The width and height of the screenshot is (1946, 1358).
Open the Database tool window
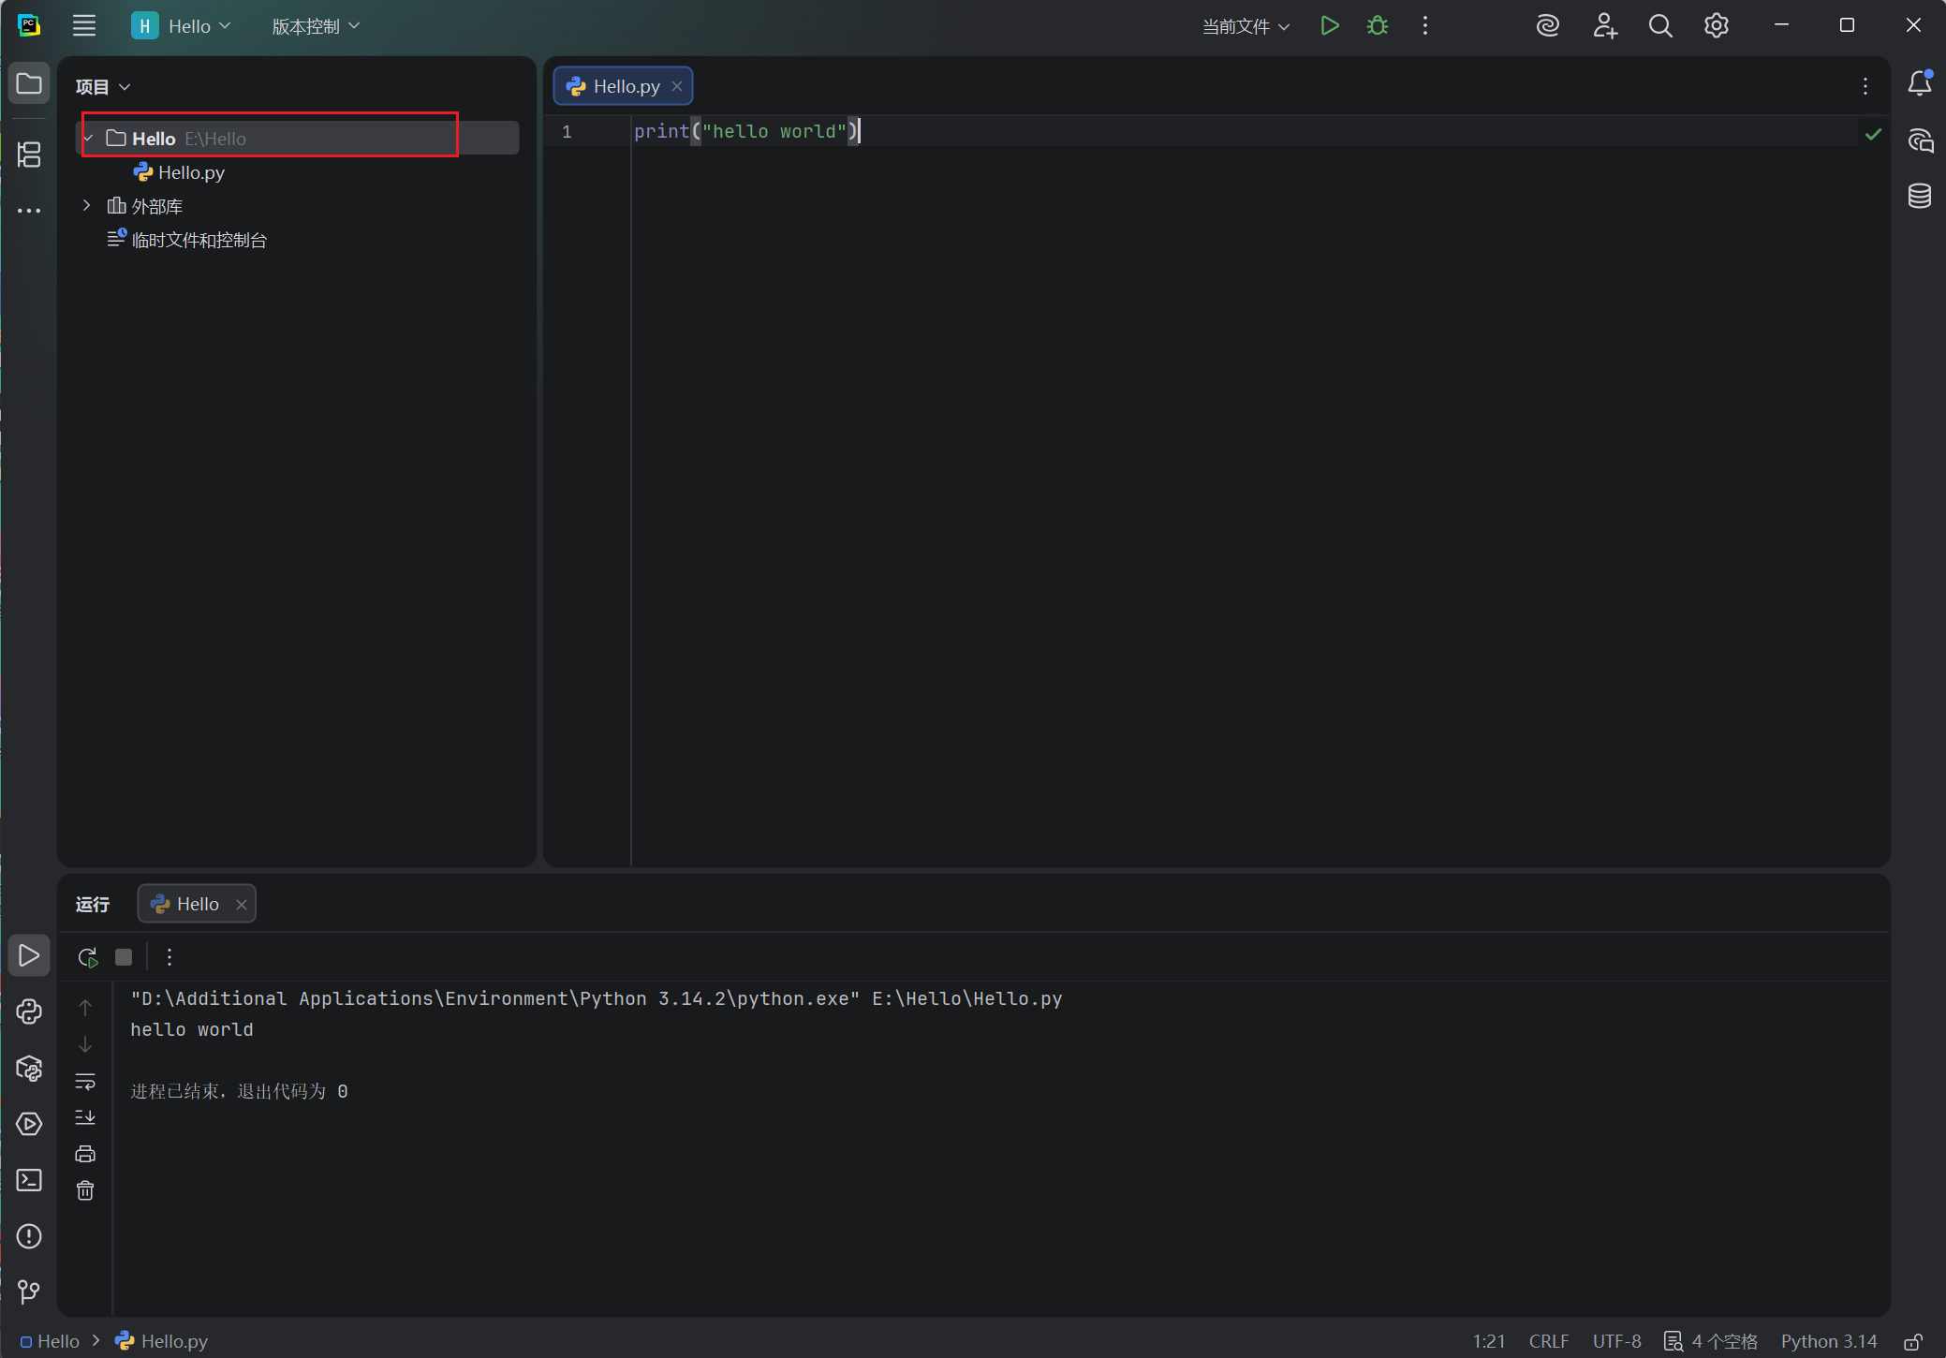[x=1919, y=196]
